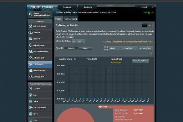Open Nätverkskarta menu item
183x122 pixels.
coord(40,26)
